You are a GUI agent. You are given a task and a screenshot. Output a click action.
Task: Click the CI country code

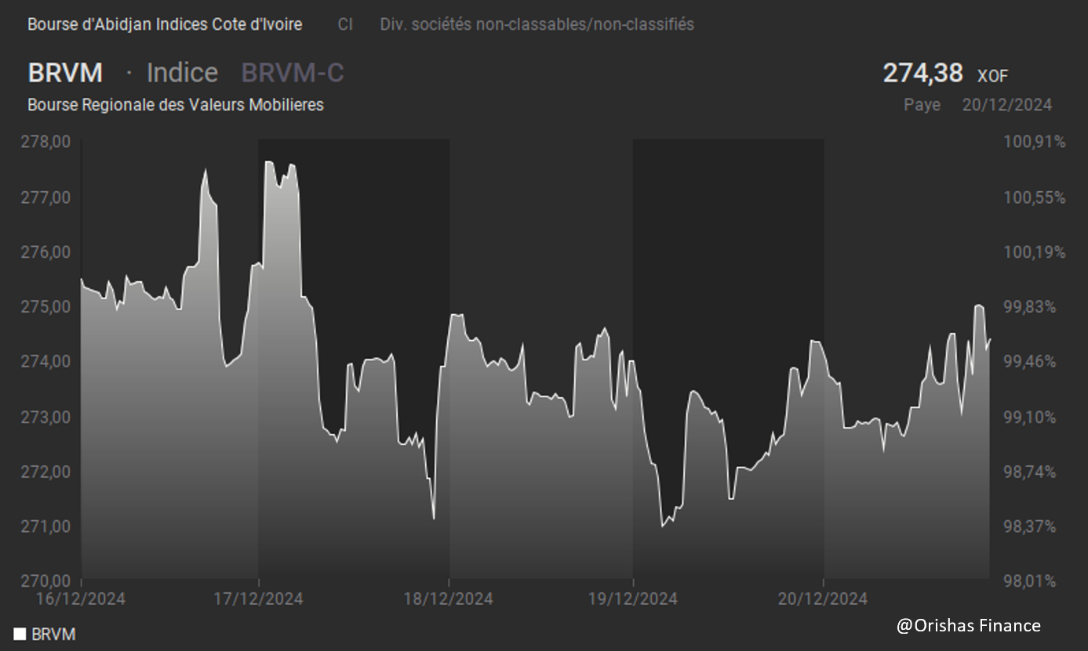pos(345,24)
